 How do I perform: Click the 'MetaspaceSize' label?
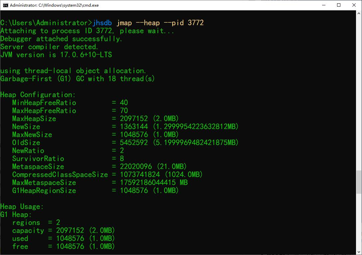[x=38, y=167]
